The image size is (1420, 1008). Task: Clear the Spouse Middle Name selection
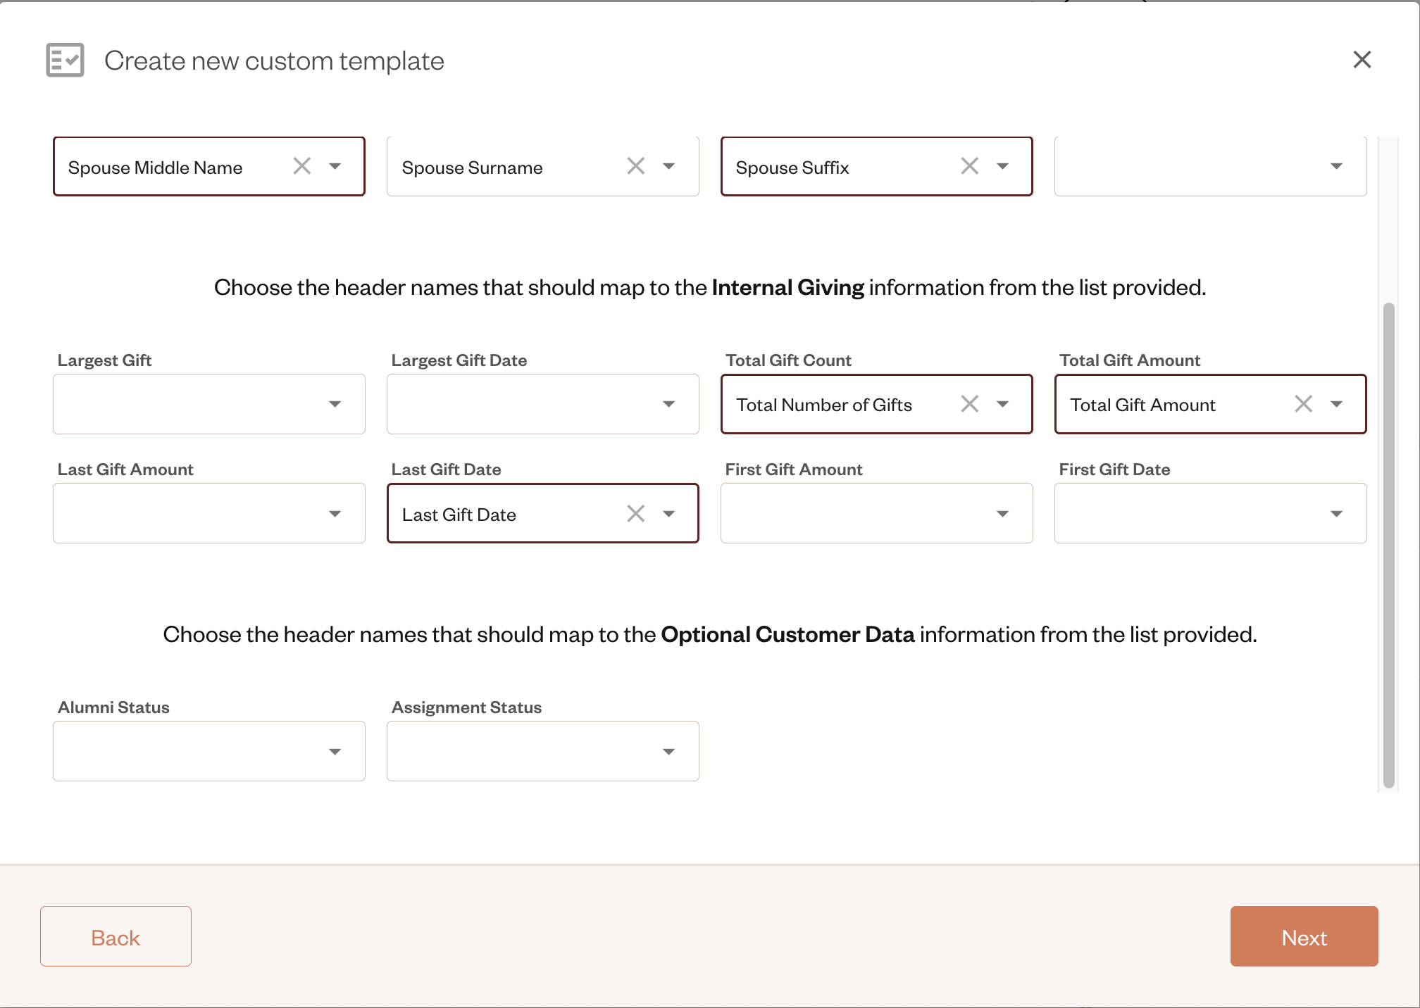point(302,166)
